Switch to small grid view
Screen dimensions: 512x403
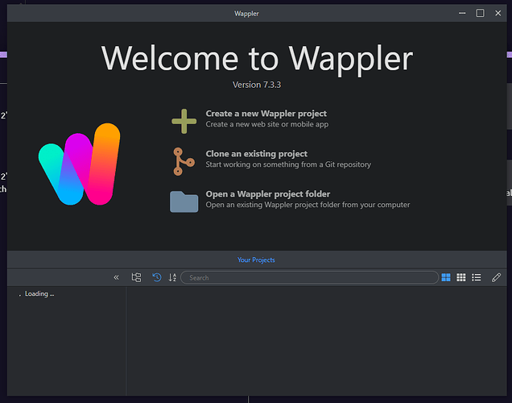(461, 277)
